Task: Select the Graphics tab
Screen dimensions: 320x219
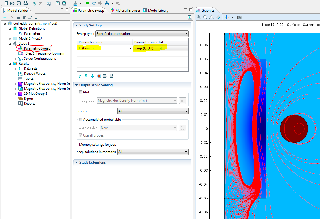Action: (206, 10)
